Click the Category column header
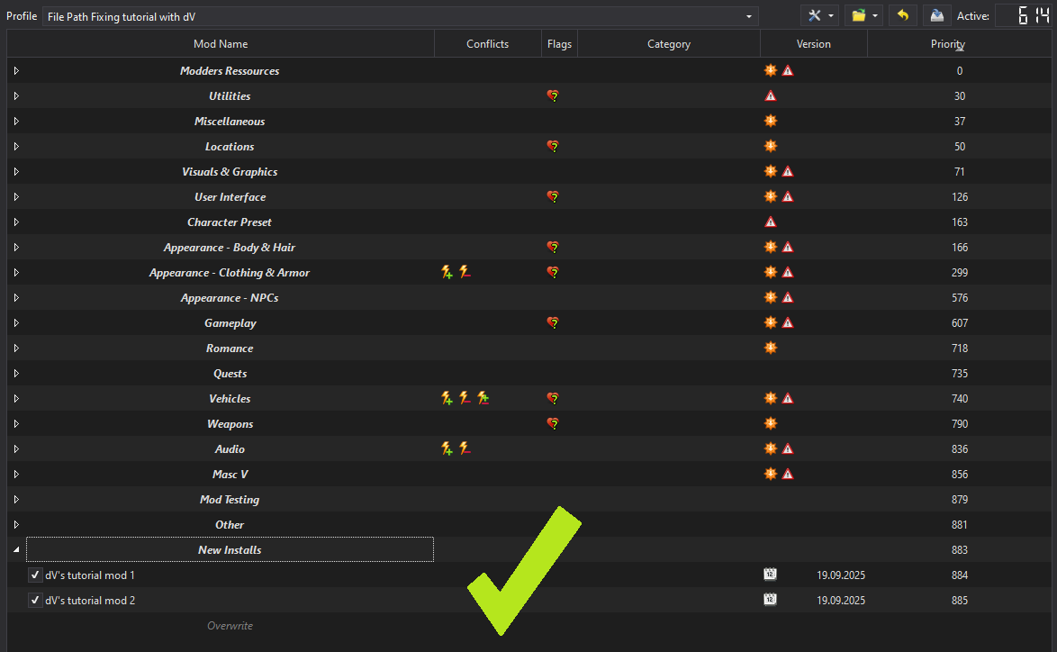The image size is (1057, 652). (x=668, y=44)
